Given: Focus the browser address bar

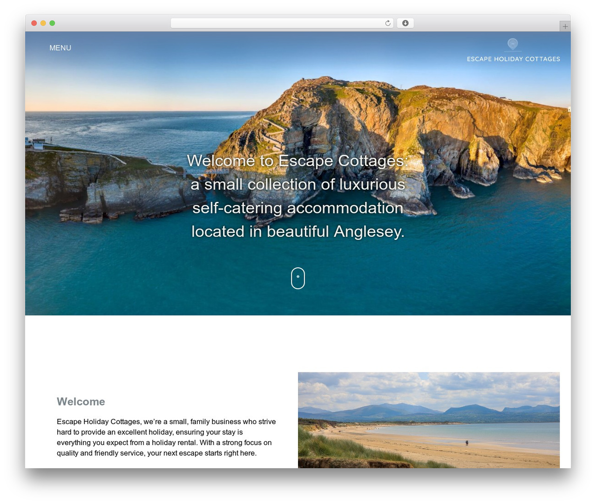Looking at the screenshot, I should (x=282, y=23).
